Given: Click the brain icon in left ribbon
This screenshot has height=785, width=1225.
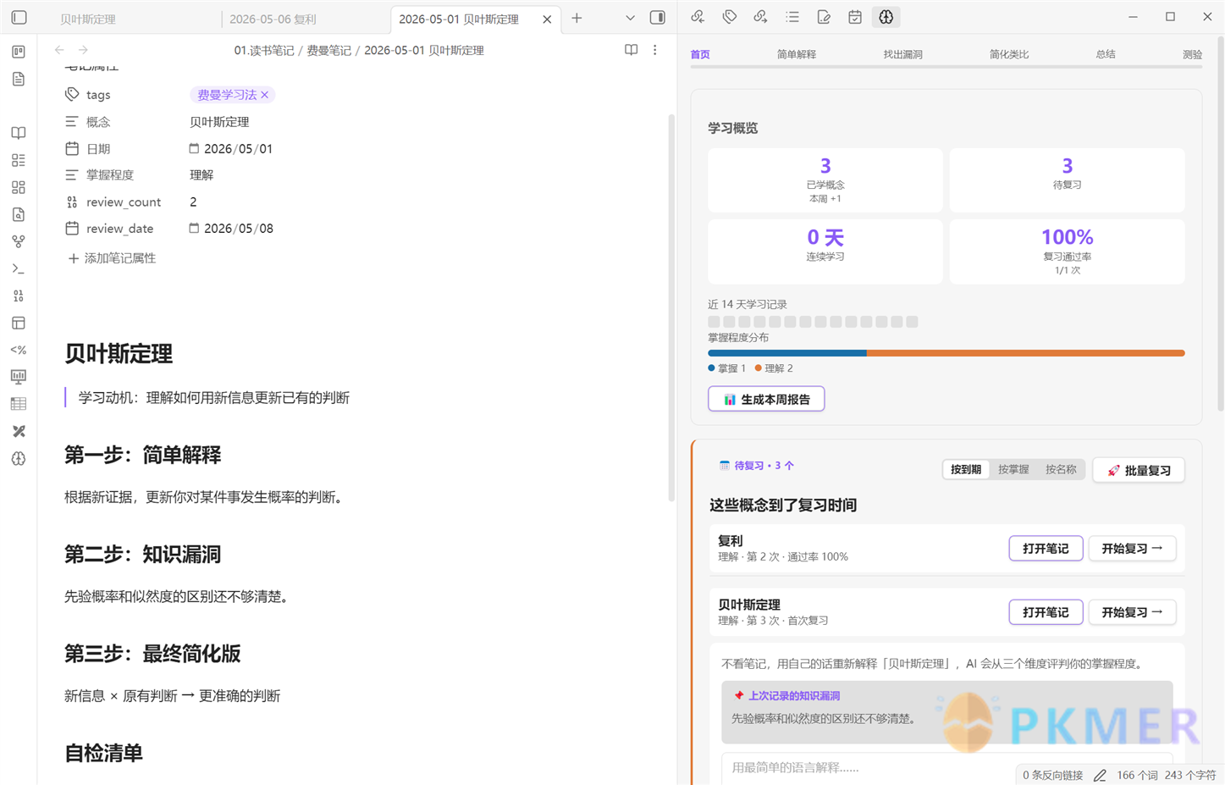Looking at the screenshot, I should (19, 458).
